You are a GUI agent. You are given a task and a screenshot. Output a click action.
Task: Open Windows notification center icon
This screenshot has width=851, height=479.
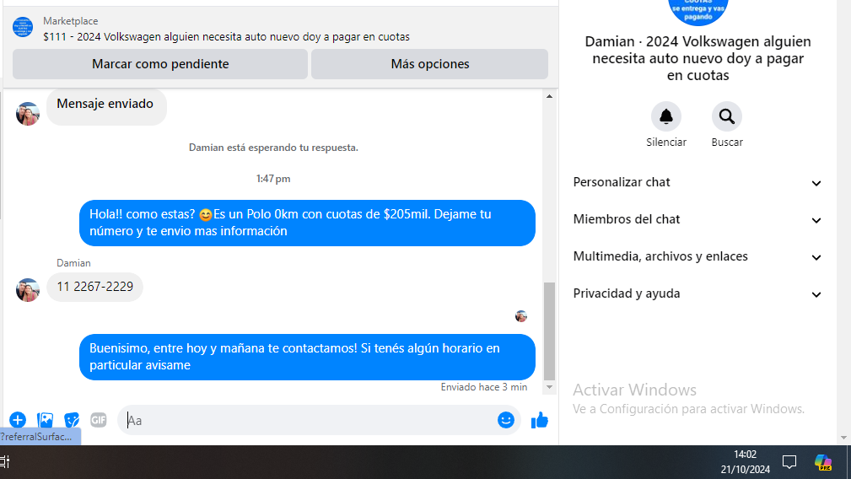[x=789, y=462]
